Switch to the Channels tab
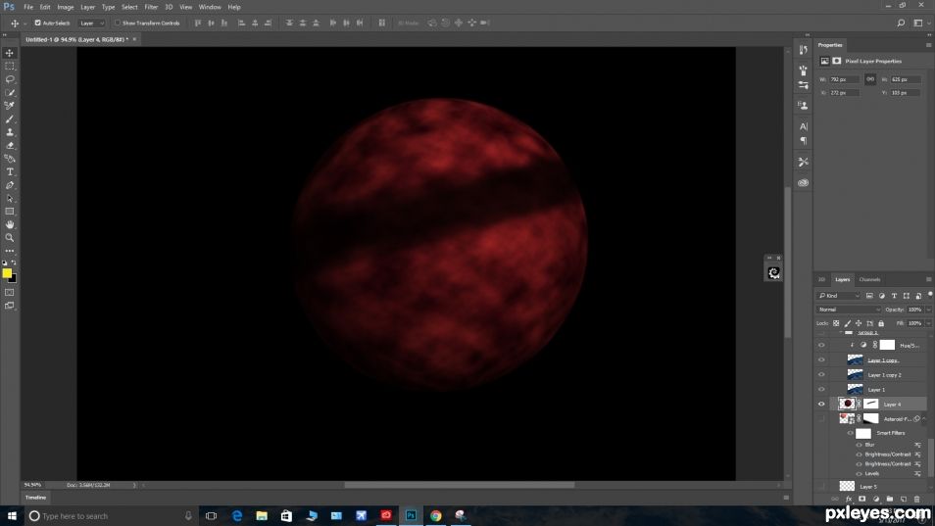Screen dimensions: 935x526 pos(869,279)
